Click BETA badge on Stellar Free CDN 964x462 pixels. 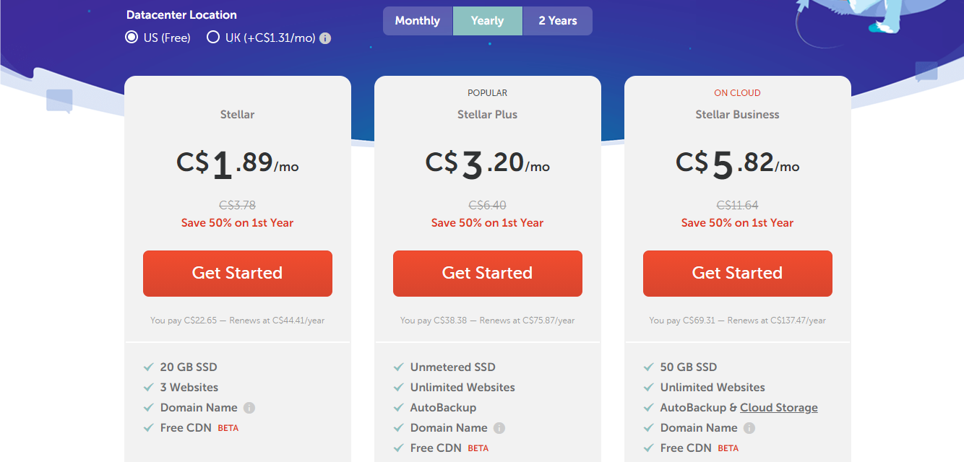(x=228, y=428)
